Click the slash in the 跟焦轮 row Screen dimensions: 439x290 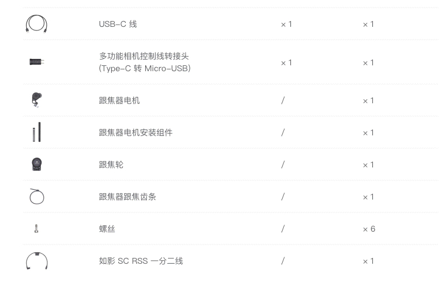(x=283, y=165)
